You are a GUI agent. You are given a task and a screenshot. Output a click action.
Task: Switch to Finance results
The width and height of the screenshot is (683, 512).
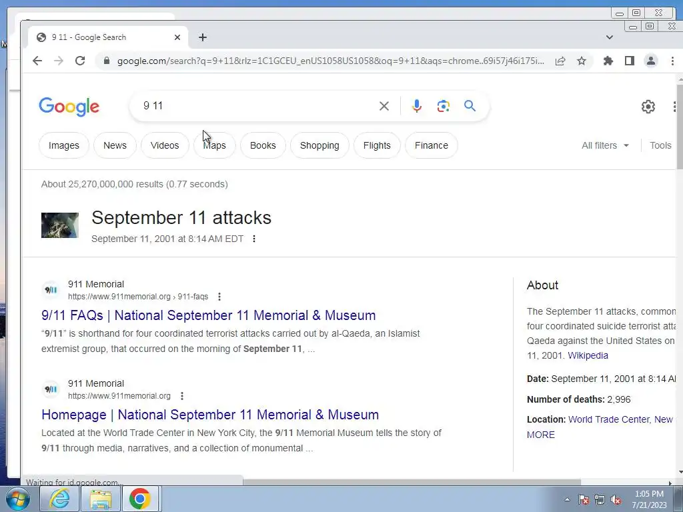(432, 145)
